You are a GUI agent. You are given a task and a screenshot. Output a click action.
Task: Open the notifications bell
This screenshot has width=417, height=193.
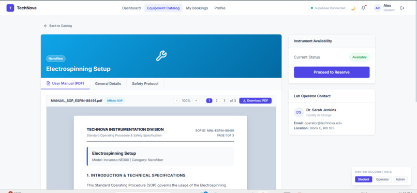tap(363, 8)
